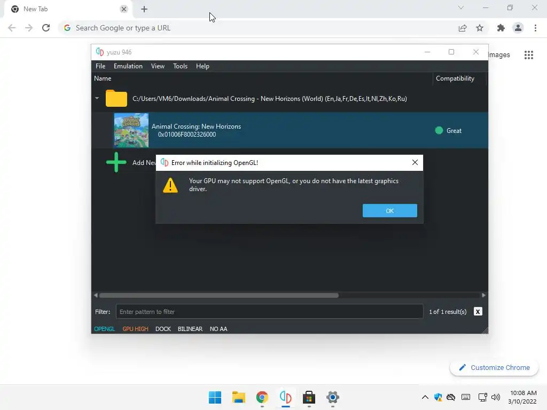The height and width of the screenshot is (410, 547).
Task: Click the green Great compatibility dot
Action: click(439, 130)
